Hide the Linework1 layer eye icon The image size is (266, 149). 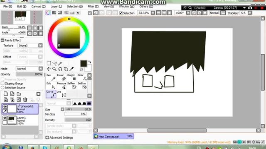coord(5,107)
